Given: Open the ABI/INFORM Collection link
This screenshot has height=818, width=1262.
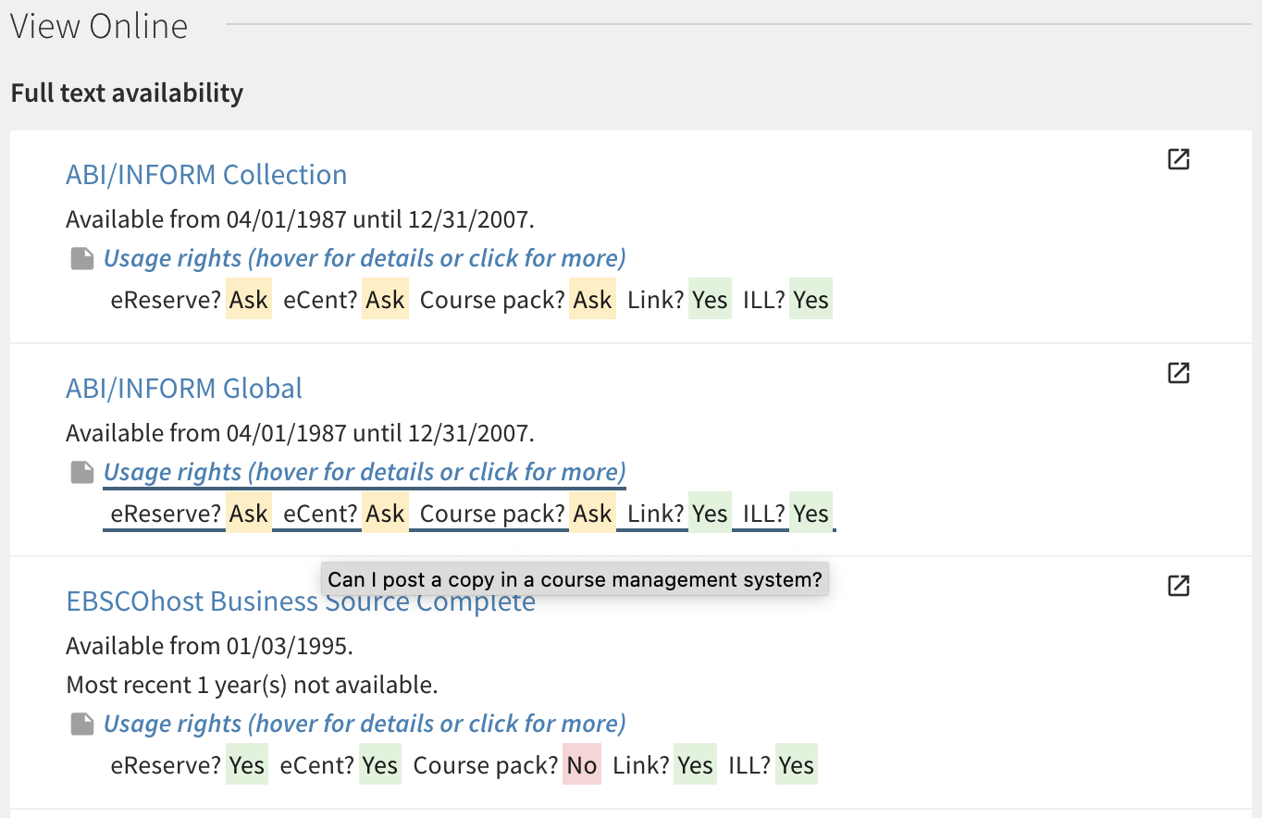Looking at the screenshot, I should point(206,174).
